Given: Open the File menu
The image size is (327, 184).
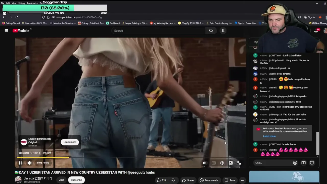Looking at the screenshot, I should click(x=3, y=3).
